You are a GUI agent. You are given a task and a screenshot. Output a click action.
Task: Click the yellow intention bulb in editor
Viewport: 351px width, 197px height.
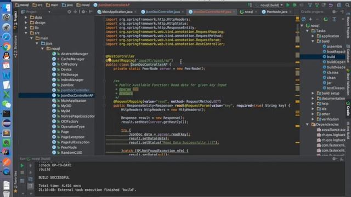[x=110, y=60]
